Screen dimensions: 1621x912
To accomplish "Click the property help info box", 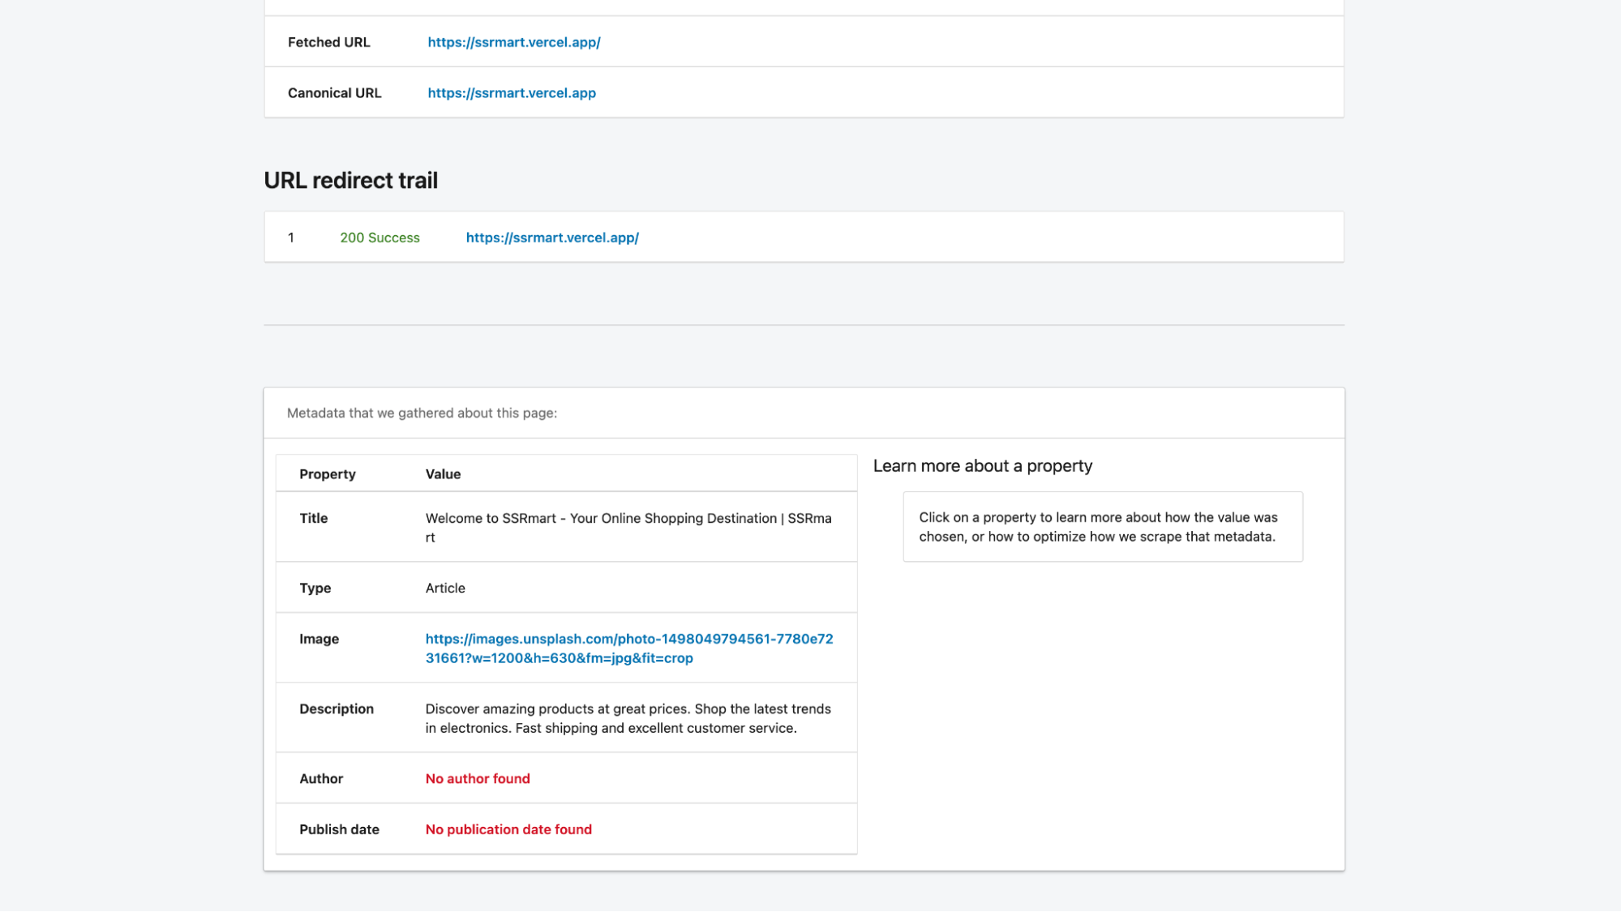I will [1102, 527].
